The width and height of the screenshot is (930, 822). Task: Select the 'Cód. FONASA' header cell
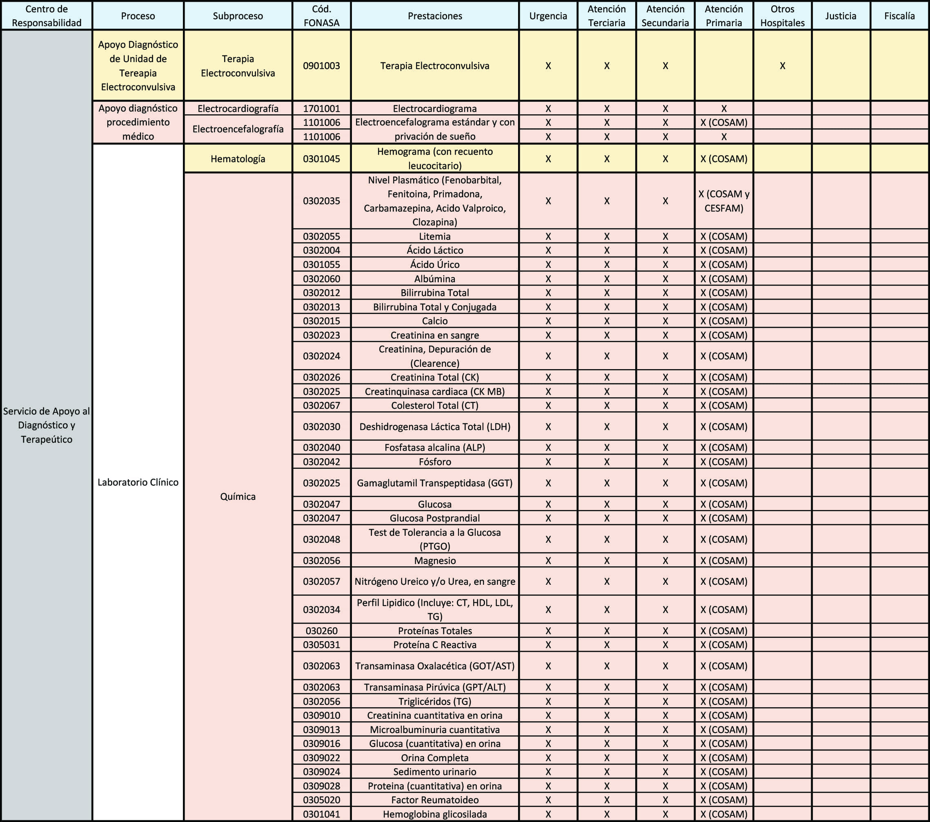click(321, 16)
